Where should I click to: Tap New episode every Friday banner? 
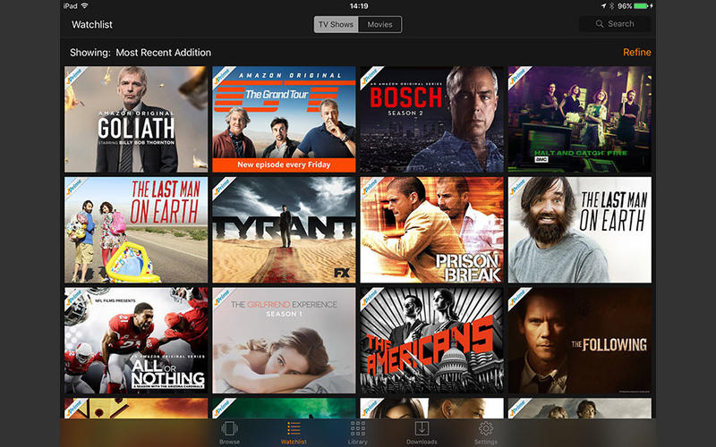284,164
